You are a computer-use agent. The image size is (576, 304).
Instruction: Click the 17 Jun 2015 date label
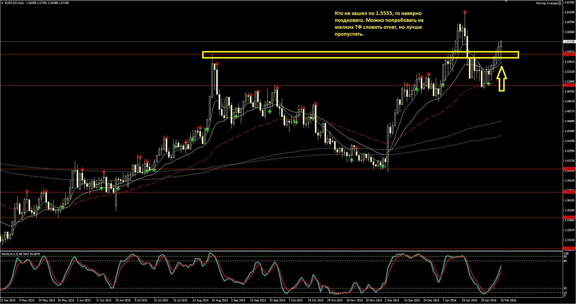[104, 300]
